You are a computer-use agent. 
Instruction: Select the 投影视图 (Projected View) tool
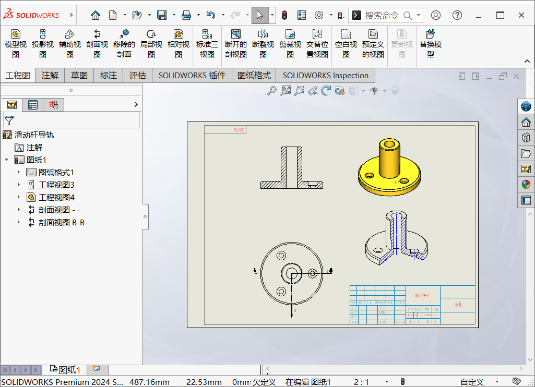(42, 43)
